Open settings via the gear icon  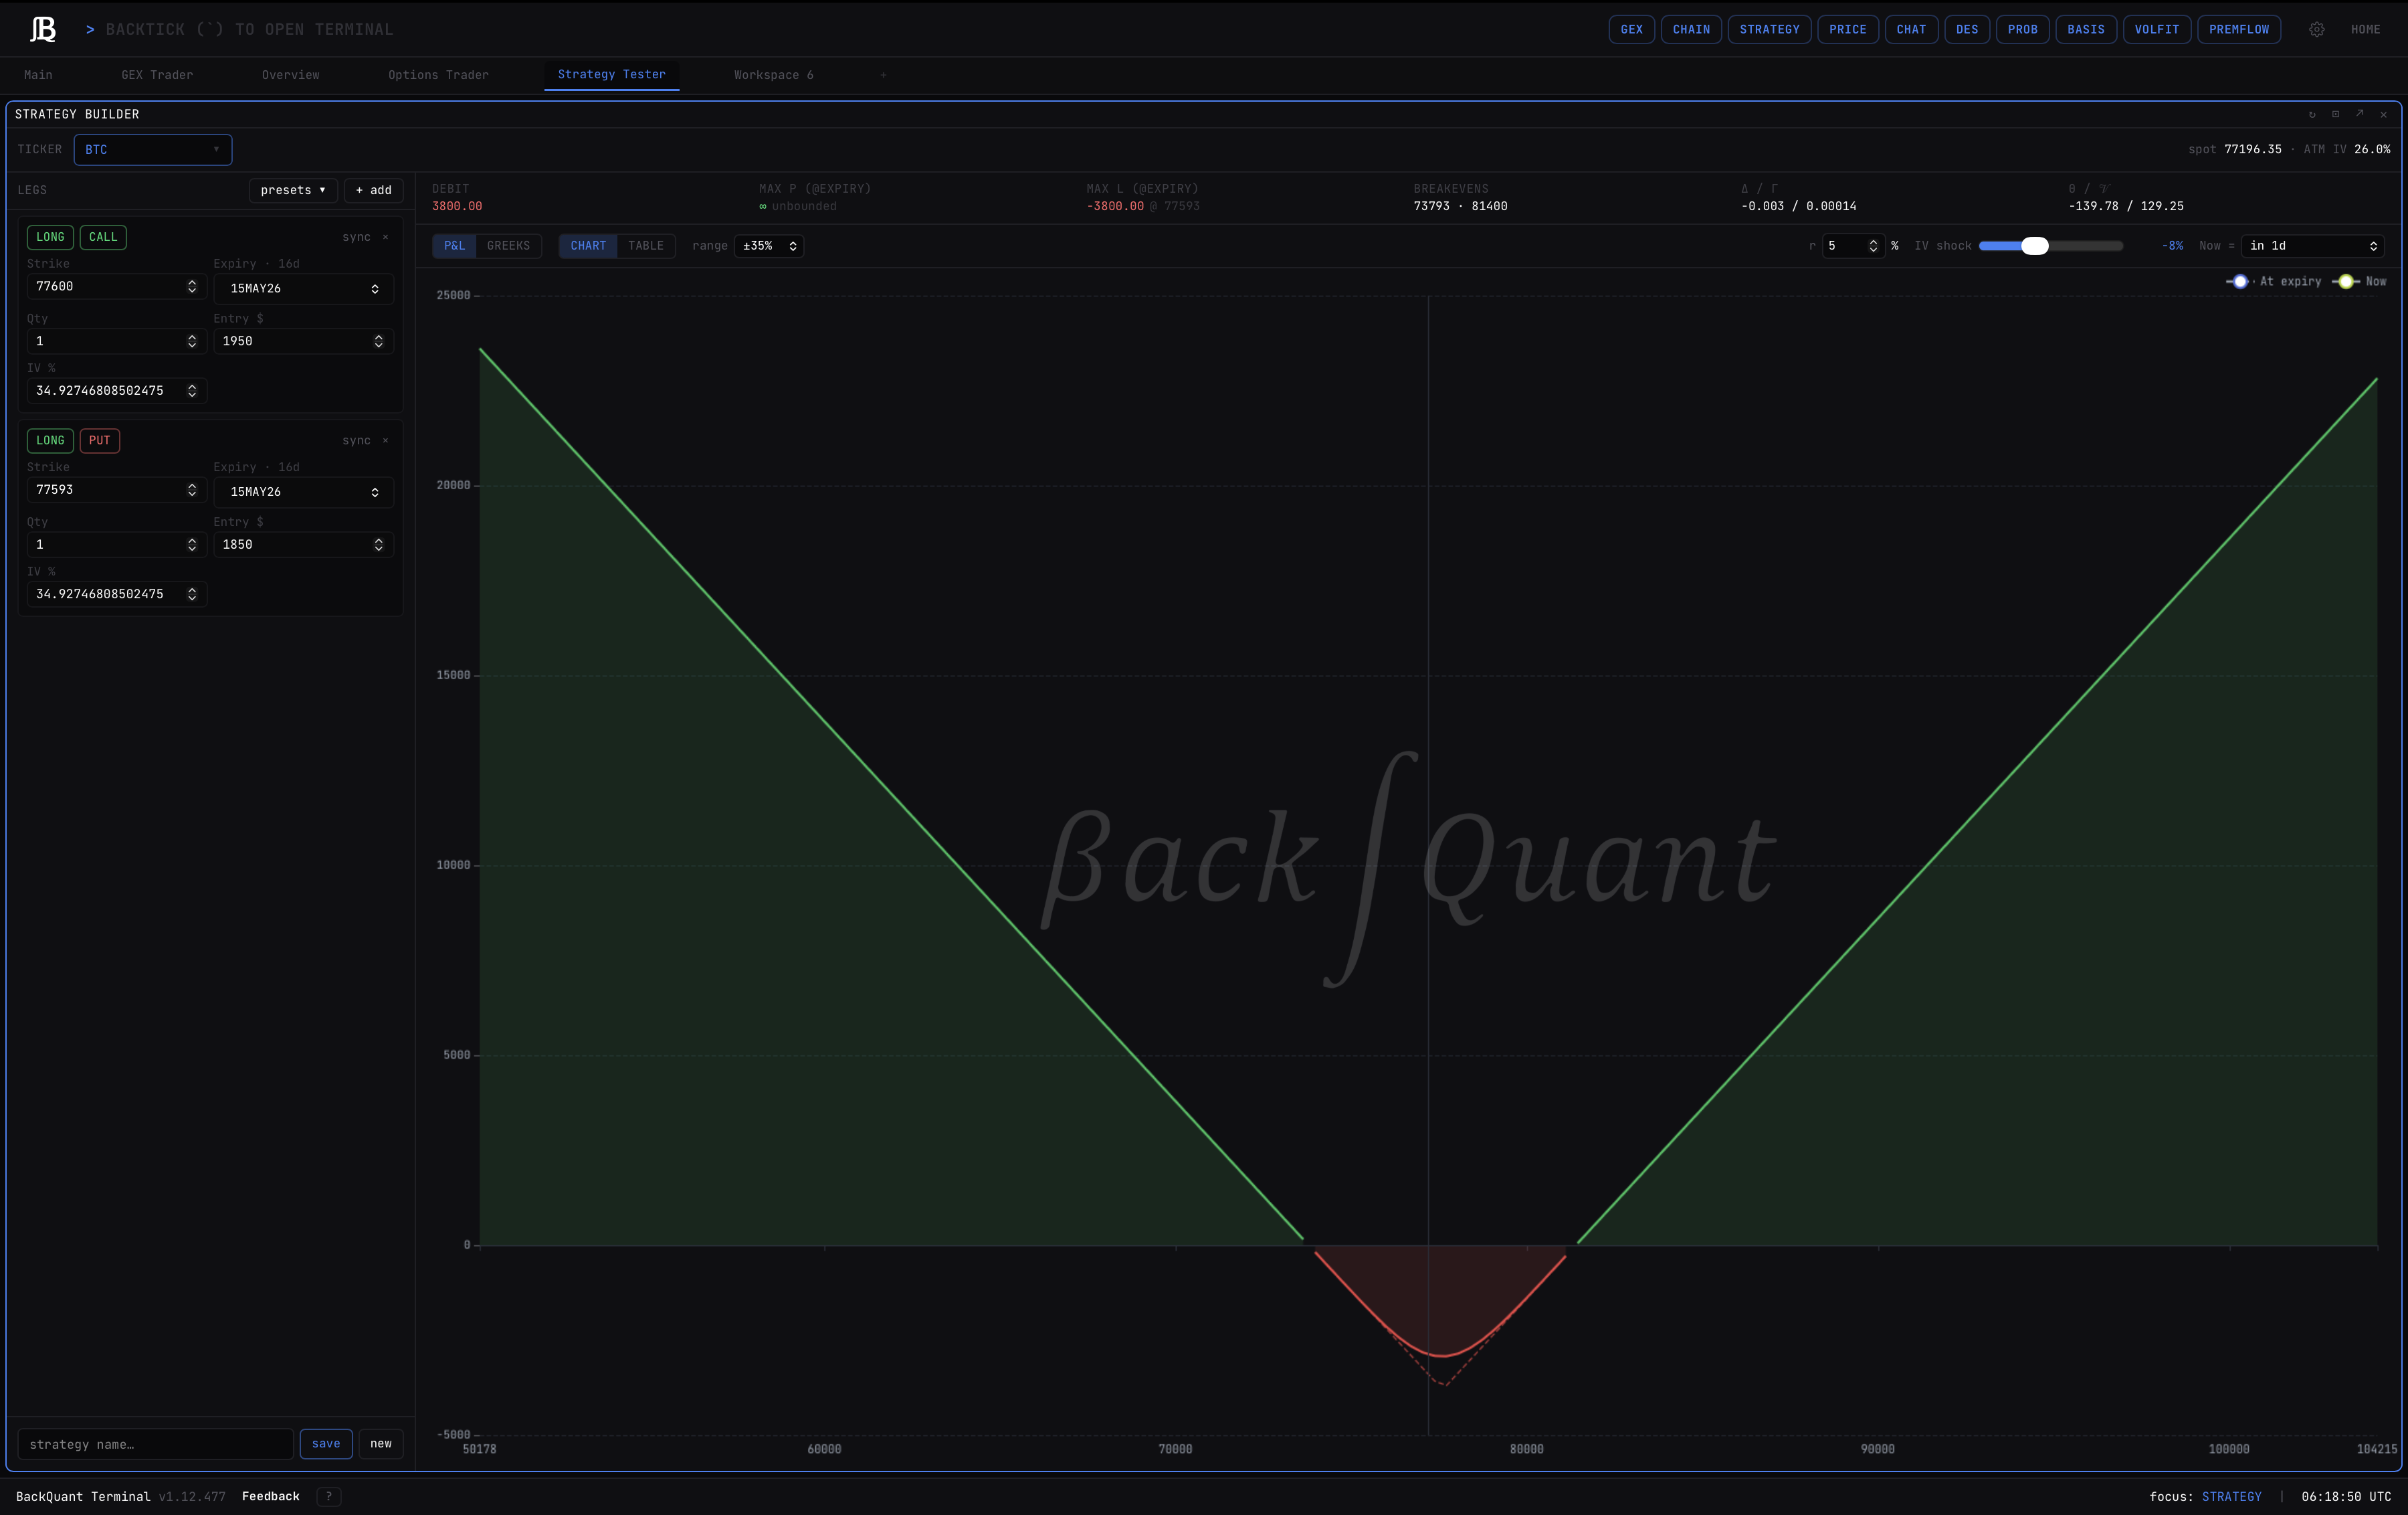[2316, 30]
